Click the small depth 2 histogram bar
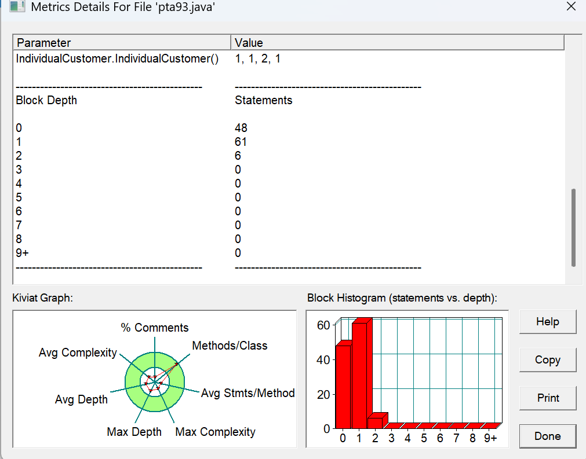 tap(377, 421)
